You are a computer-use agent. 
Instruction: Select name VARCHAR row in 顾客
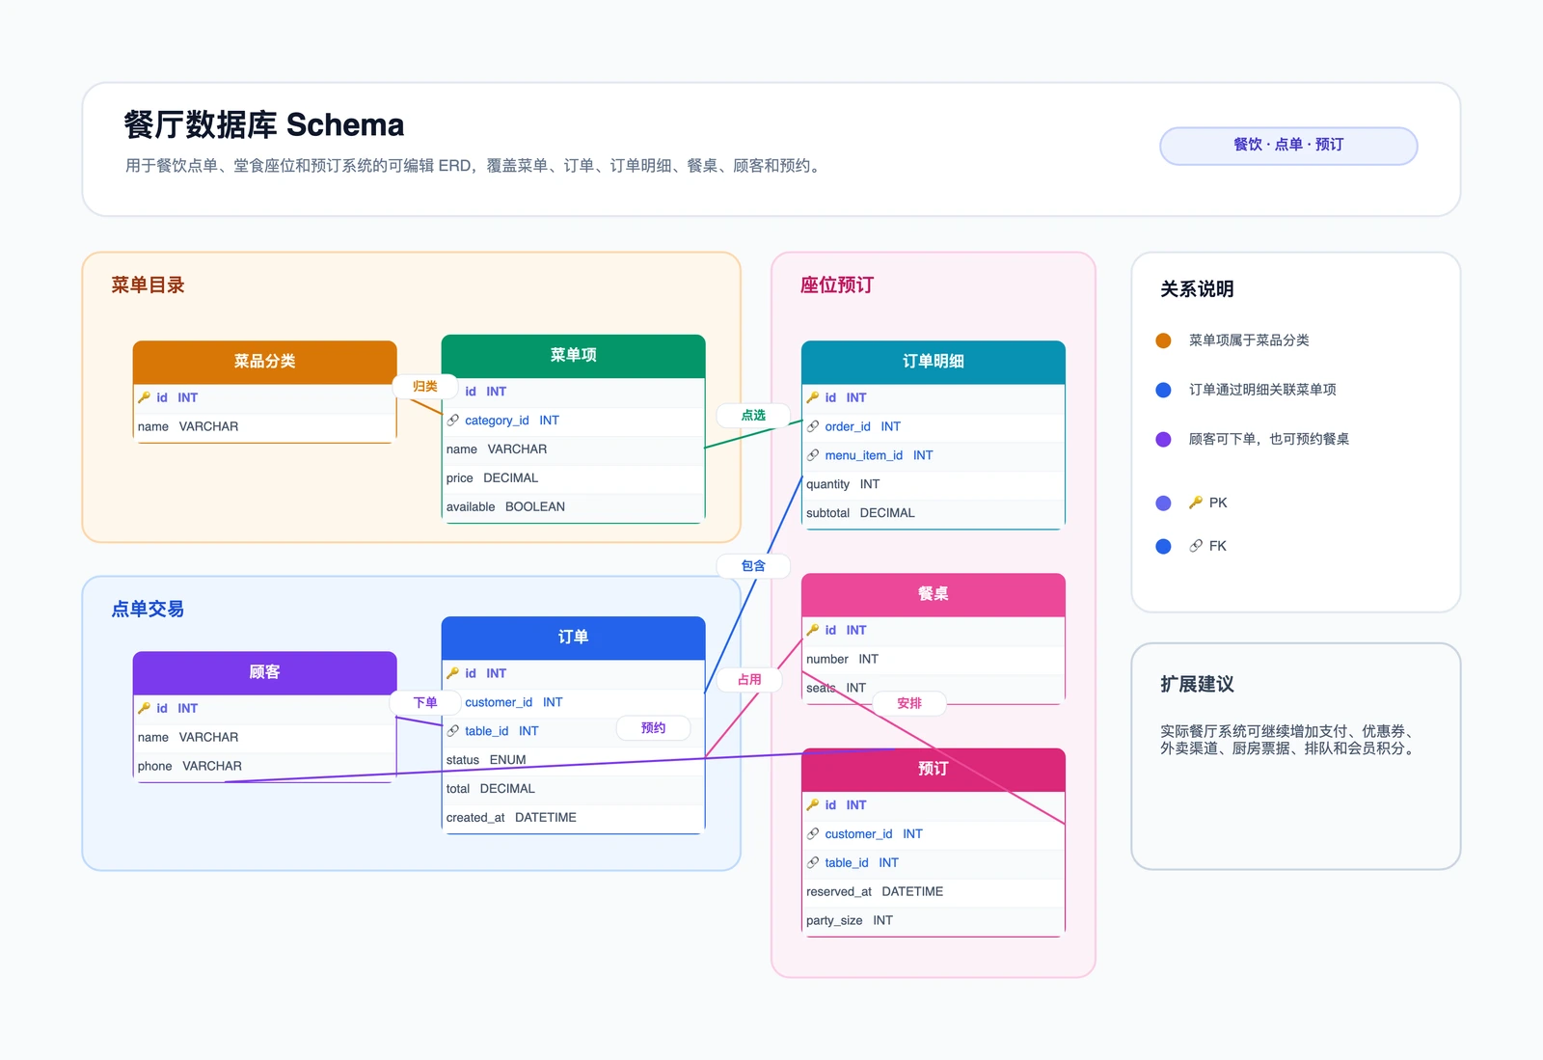point(264,737)
